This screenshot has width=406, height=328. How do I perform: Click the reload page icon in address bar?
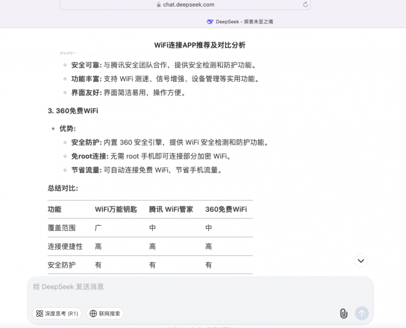coord(306,5)
